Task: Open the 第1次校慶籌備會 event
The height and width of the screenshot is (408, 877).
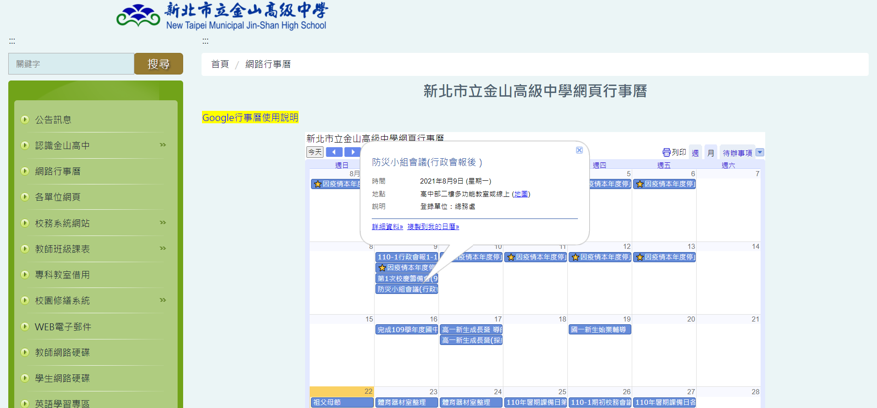Action: coord(407,278)
